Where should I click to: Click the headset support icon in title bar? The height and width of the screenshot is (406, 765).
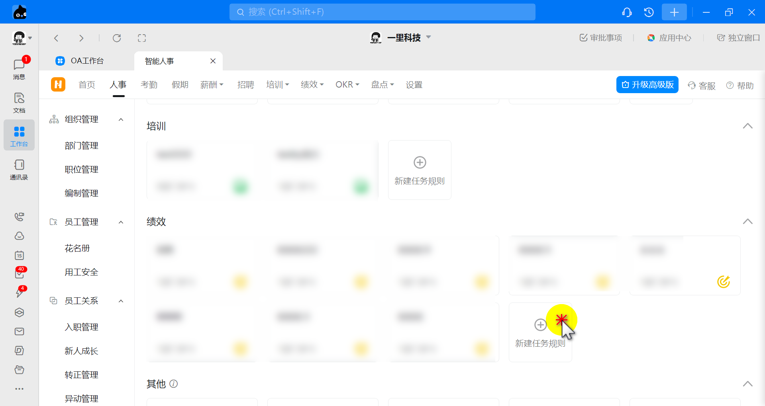coord(627,12)
